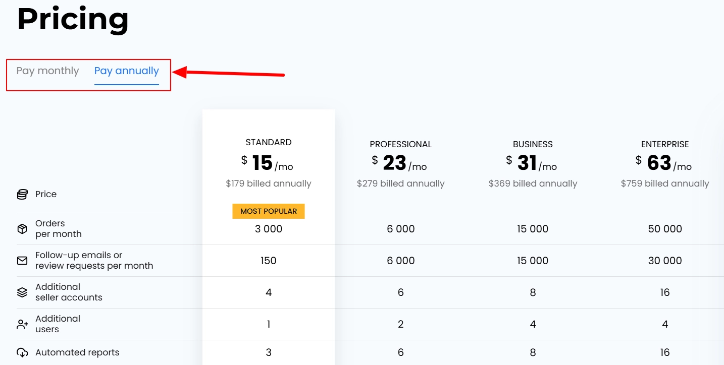Click the user-plus icon for additional users
Image resolution: width=724 pixels, height=365 pixels.
pos(22,324)
